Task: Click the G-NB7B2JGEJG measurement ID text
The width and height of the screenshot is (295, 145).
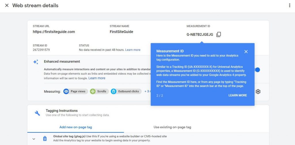Action: click(200, 35)
